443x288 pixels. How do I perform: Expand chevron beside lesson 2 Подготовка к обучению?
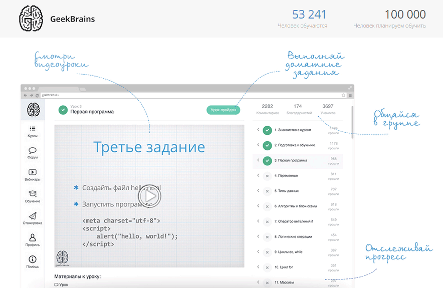coord(258,145)
